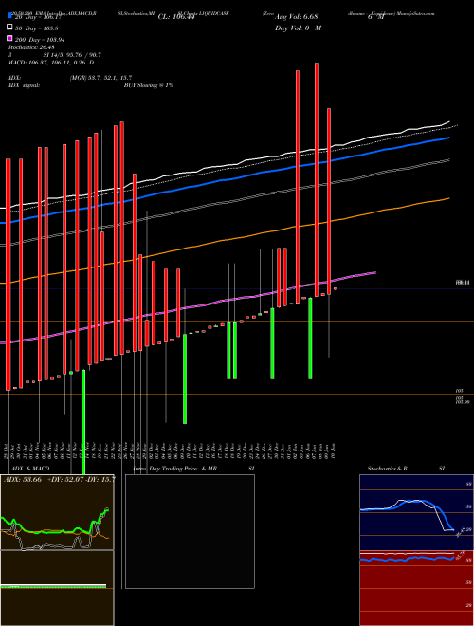Click the white 50 Day legend swatch

[x=9, y=28]
